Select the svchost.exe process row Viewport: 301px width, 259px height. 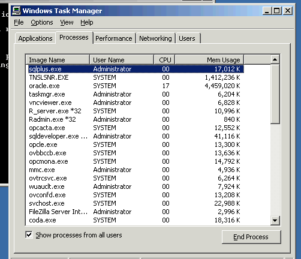click(x=136, y=203)
